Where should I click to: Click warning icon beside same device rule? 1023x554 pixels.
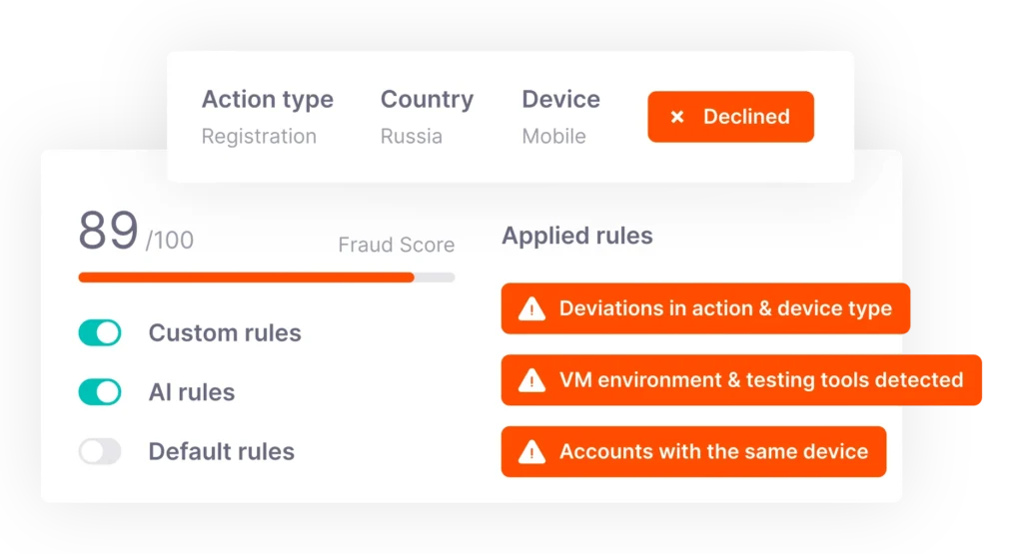point(531,452)
